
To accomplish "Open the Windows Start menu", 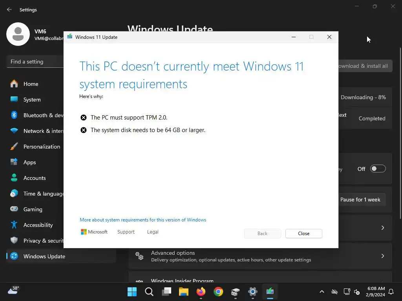I will click(132, 292).
